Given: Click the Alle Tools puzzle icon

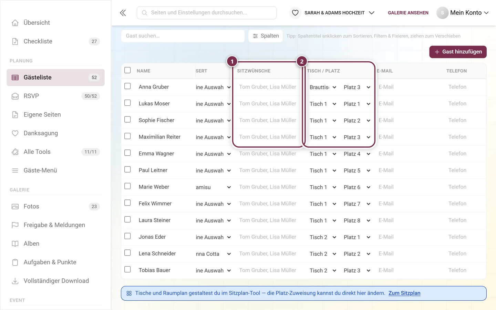Looking at the screenshot, I should pos(15,152).
